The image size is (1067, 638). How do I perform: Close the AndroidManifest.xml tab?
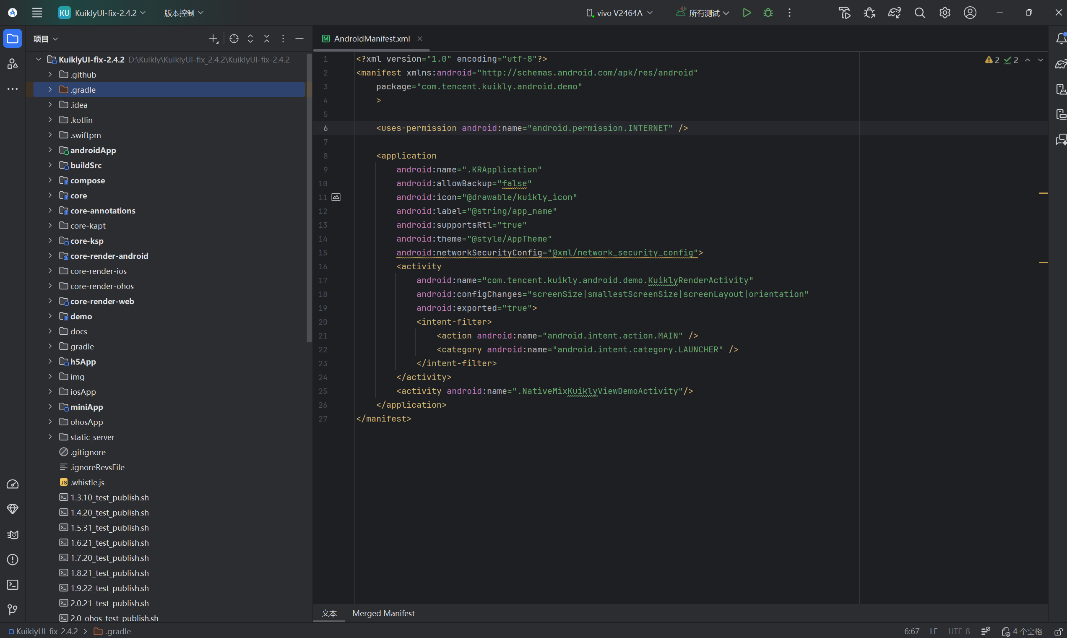point(419,39)
